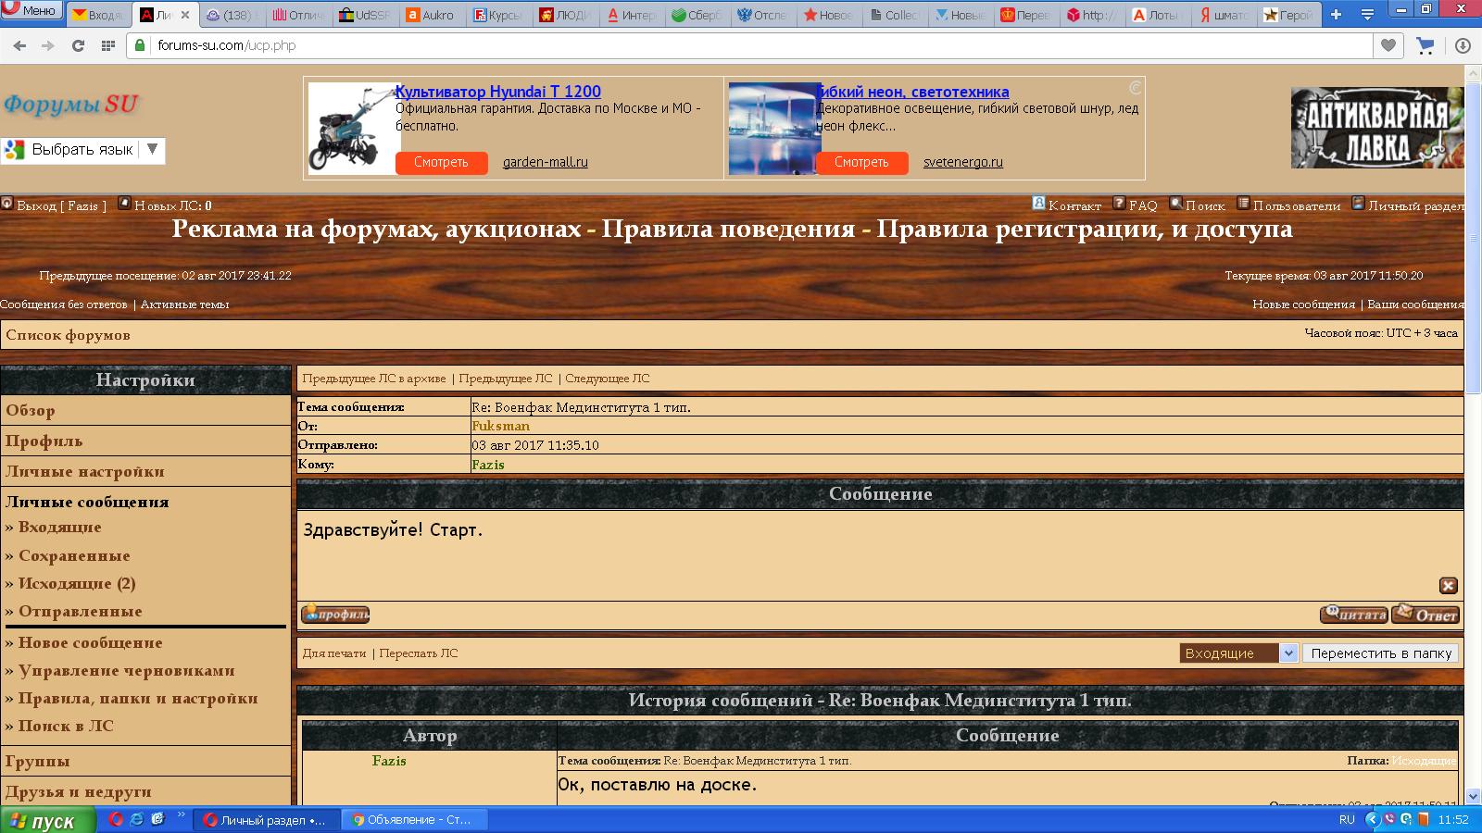Open Входящие in personal messages sidebar
Screen dimensions: 1482x833
[x=59, y=528]
